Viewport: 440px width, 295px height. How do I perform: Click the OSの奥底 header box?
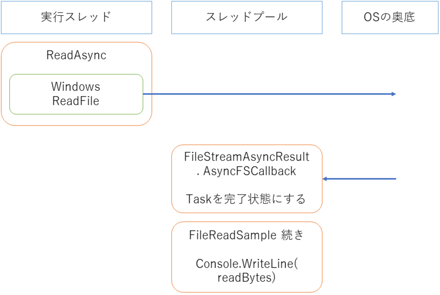(389, 17)
